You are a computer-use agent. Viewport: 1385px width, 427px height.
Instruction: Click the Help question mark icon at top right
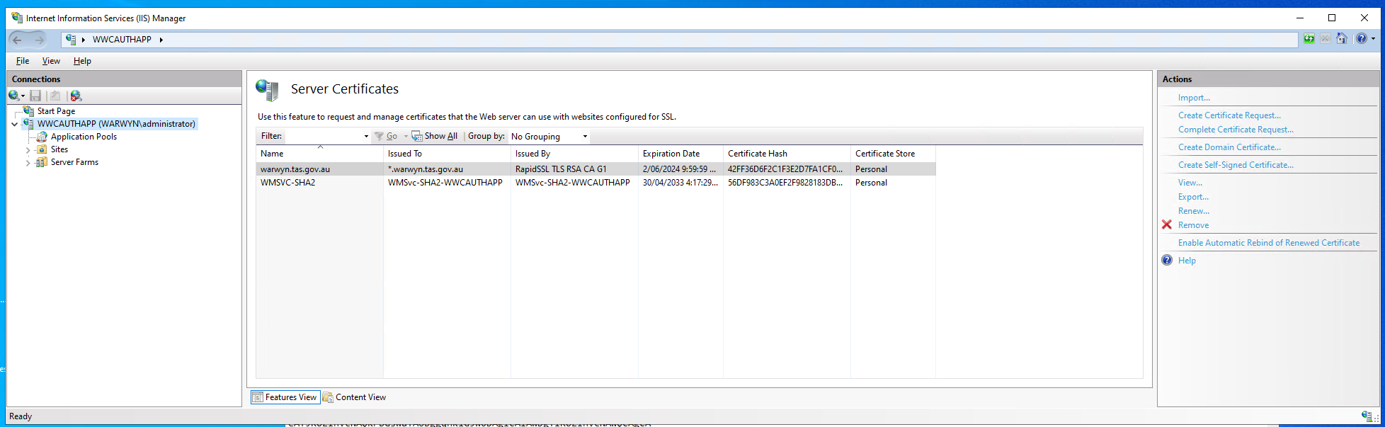[1362, 39]
